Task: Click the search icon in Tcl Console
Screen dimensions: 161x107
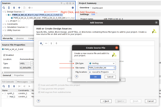Action: pos(4,86)
